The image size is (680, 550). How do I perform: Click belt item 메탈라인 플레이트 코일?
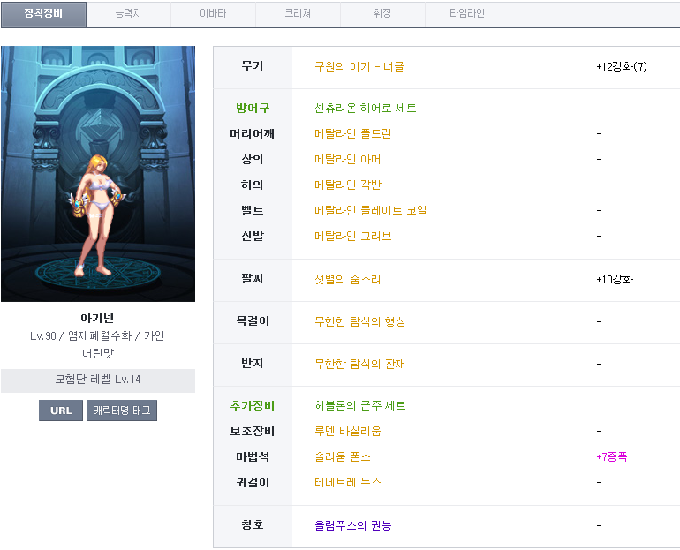370,211
